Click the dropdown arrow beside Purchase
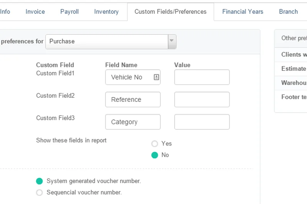Screen dimensions: 307x204 [x=172, y=41]
